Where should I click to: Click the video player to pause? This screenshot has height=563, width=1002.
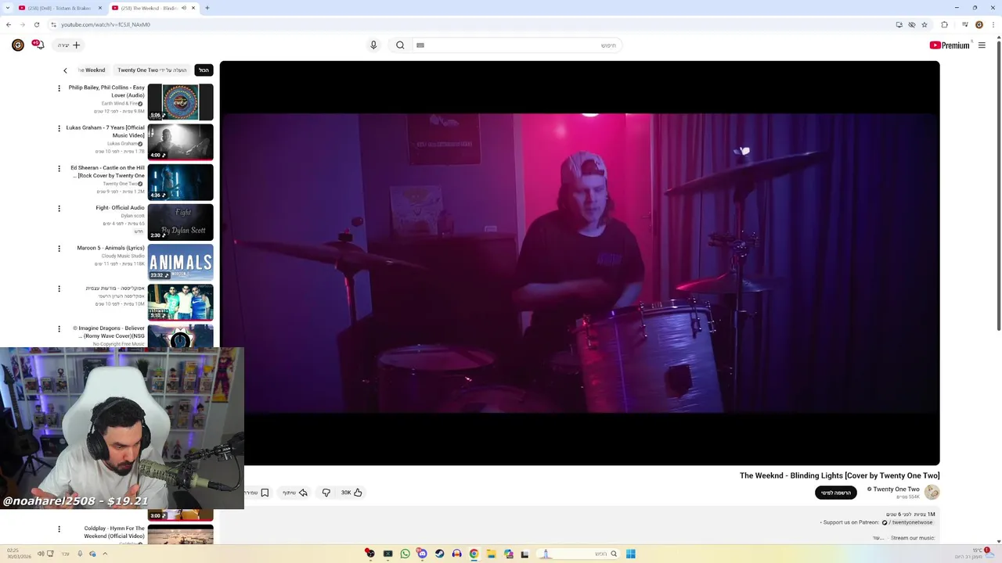[x=579, y=263]
